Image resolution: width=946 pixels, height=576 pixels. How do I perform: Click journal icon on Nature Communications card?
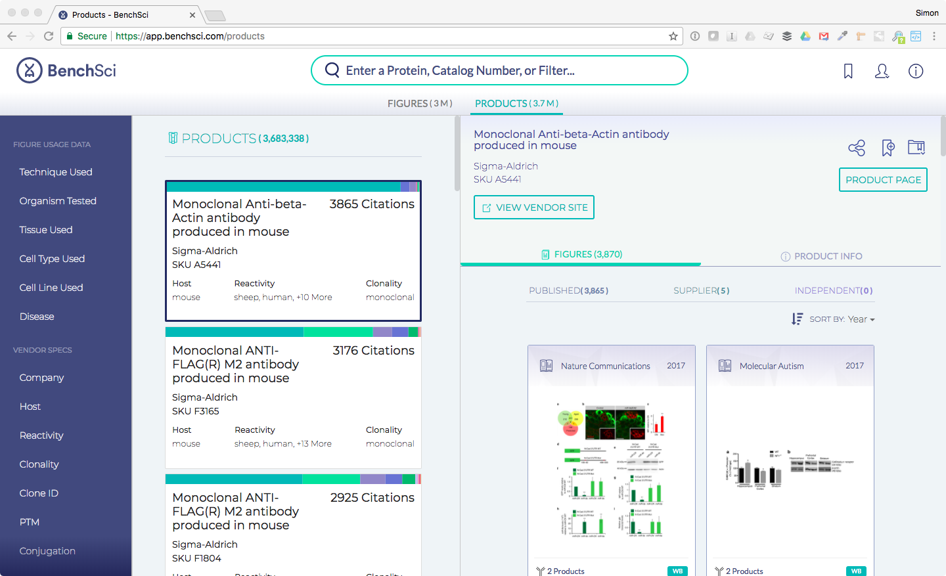pos(546,366)
